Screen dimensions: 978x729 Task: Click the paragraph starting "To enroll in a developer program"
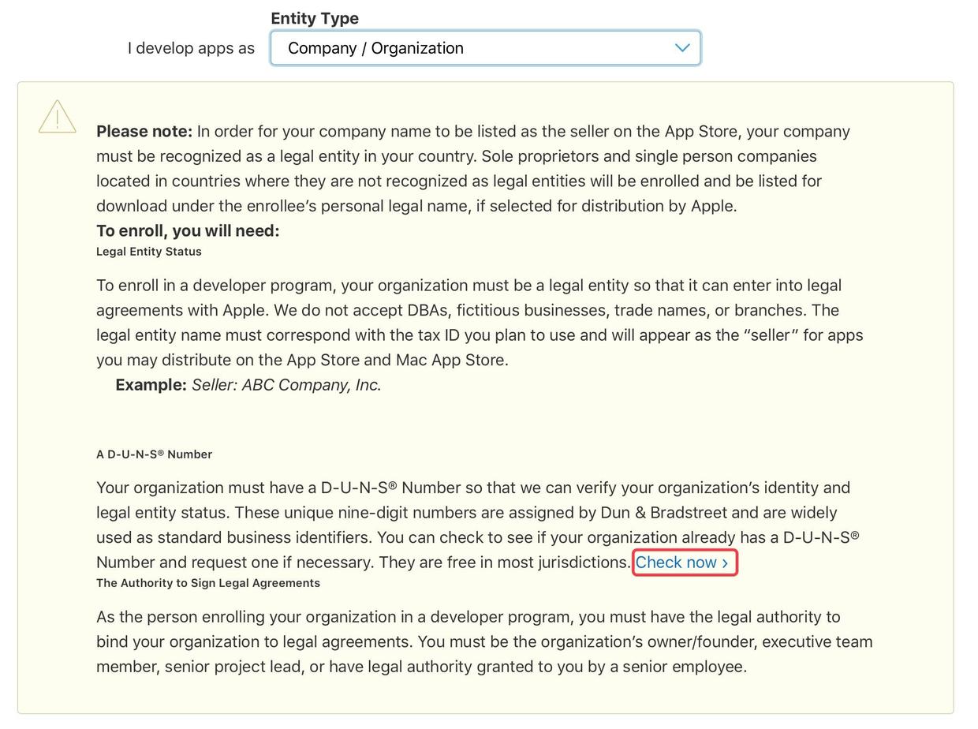pyautogui.click(x=480, y=323)
